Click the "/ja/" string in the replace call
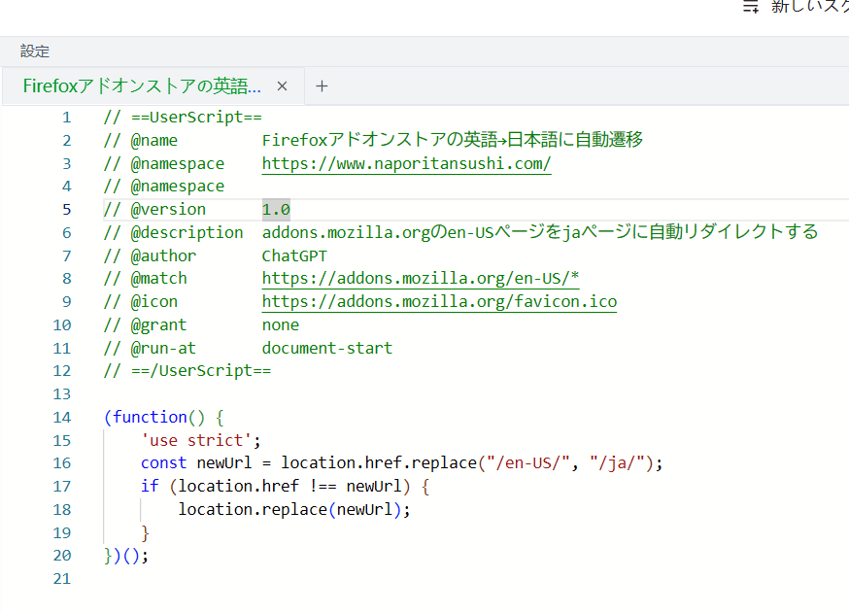 (617, 463)
